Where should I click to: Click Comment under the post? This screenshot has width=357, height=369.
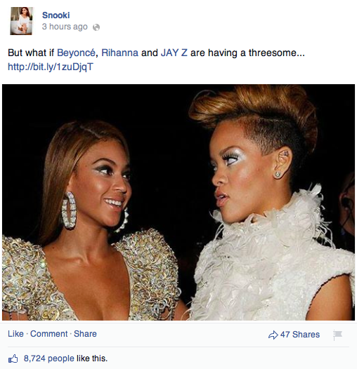pos(48,334)
